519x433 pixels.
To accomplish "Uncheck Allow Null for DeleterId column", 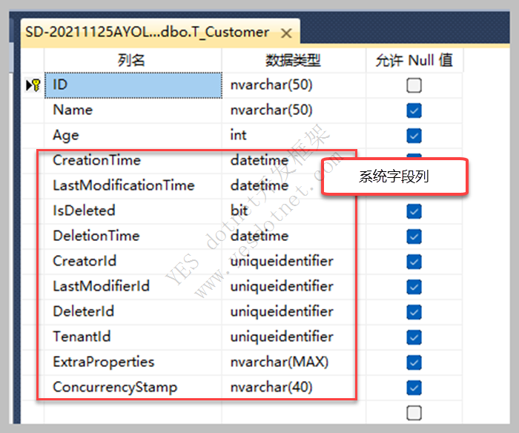I will coord(414,312).
